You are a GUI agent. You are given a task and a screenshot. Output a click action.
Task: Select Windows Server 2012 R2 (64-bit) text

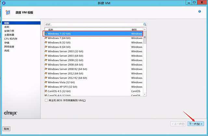(x=67, y=78)
